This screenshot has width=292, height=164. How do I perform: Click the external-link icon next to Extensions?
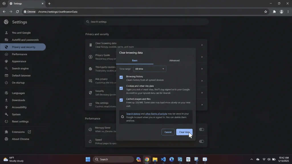click(29, 132)
